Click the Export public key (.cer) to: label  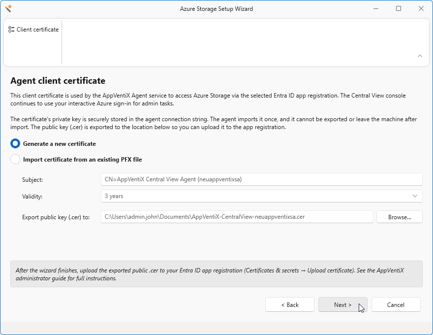56,217
